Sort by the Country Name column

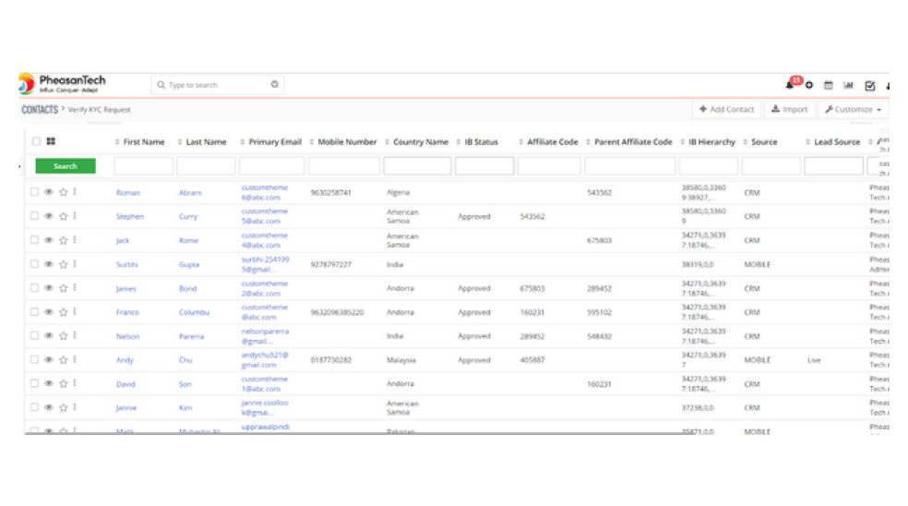(420, 142)
